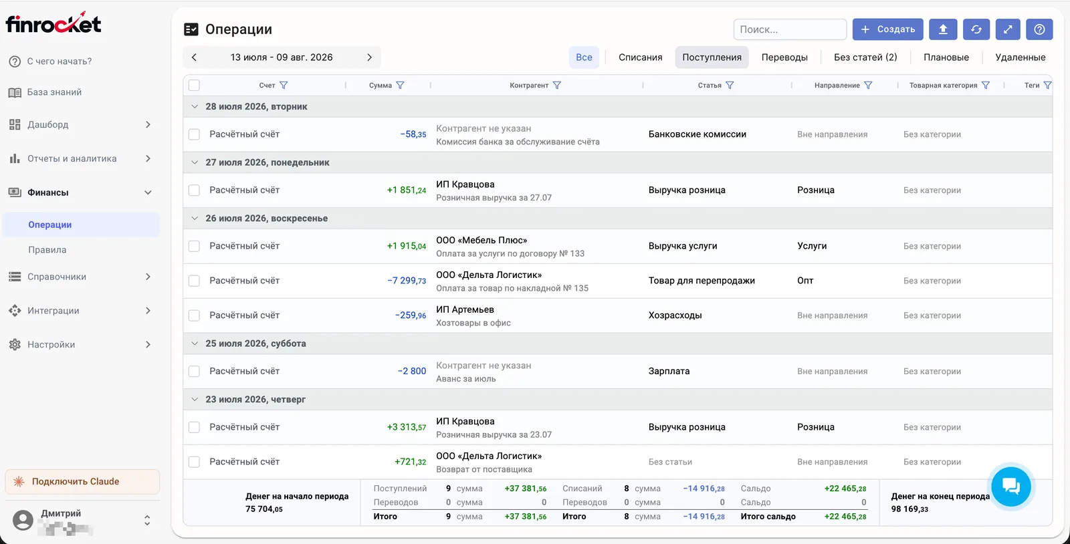Click the expand fullscreen icon button
Viewport: 1070px width, 544px height.
click(1008, 29)
